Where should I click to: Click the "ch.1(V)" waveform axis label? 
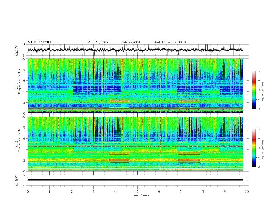(x=17, y=50)
